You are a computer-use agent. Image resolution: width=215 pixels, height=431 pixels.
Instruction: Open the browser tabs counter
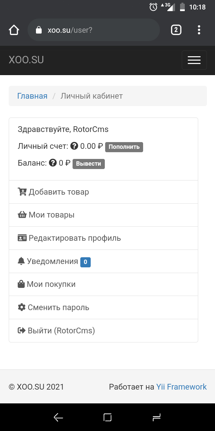[x=176, y=30]
